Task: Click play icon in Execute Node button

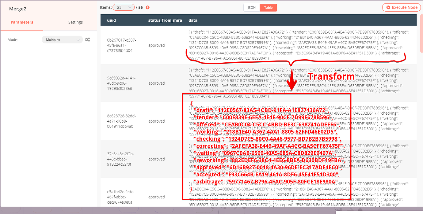Action: click(x=388, y=7)
